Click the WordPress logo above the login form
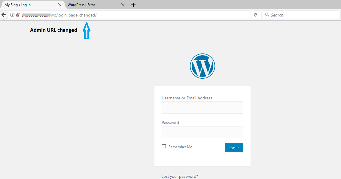 click(202, 66)
